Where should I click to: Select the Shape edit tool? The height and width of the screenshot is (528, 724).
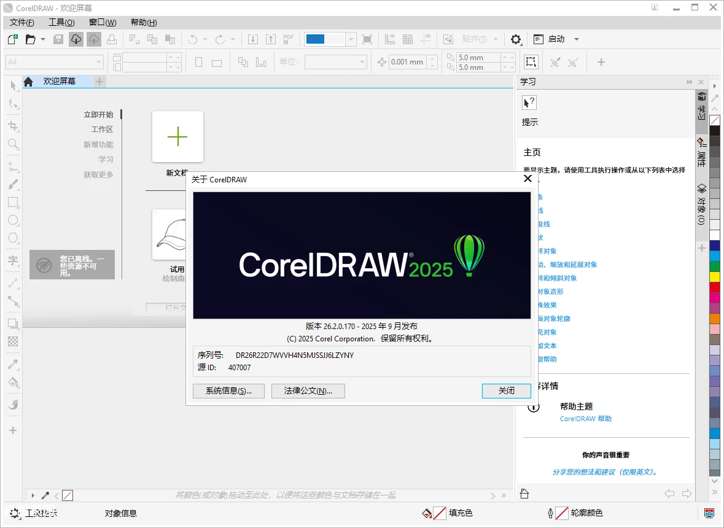13,103
